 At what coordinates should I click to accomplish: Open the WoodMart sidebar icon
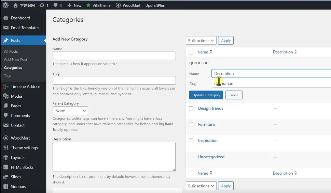(6, 138)
